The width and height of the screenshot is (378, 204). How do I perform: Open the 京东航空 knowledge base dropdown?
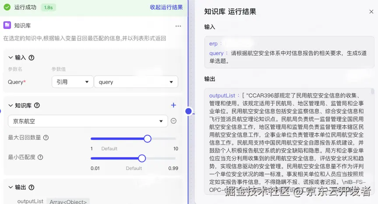coord(88,121)
